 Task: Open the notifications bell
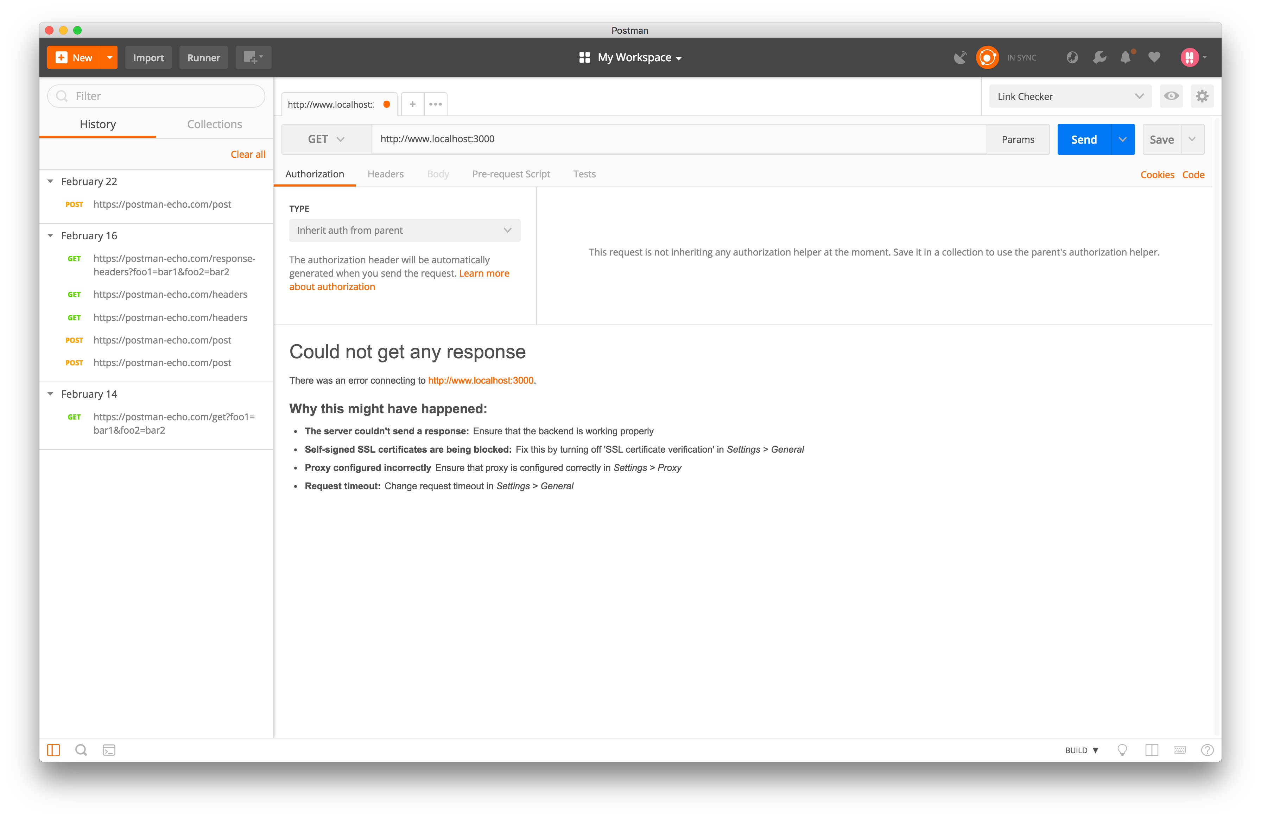pos(1126,57)
